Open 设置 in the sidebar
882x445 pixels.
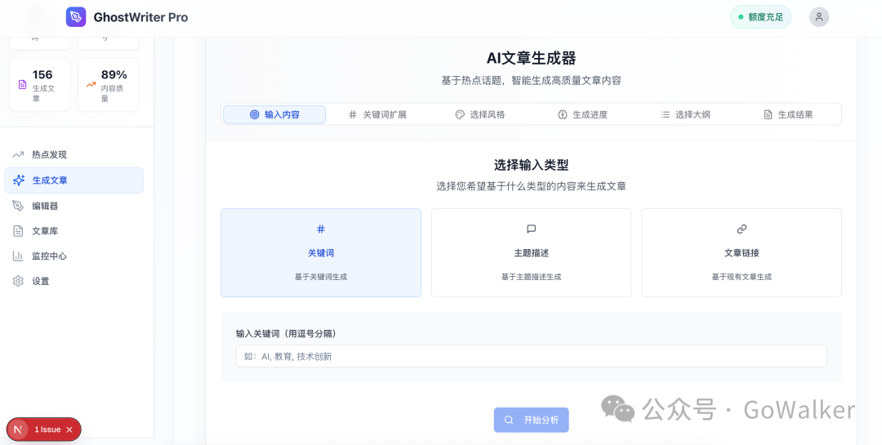pyautogui.click(x=73, y=281)
